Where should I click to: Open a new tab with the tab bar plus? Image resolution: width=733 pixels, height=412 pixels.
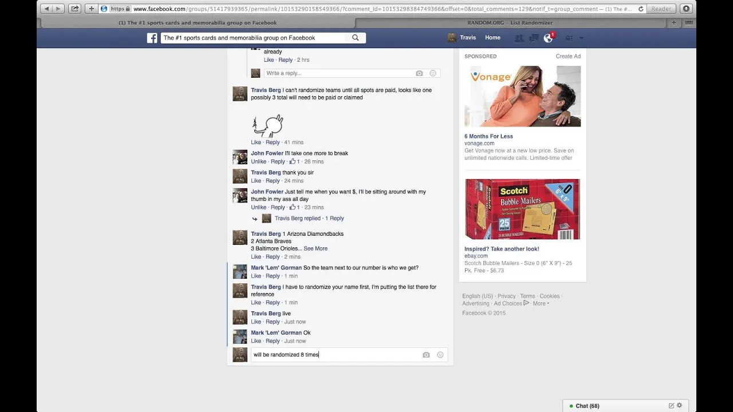click(x=673, y=23)
